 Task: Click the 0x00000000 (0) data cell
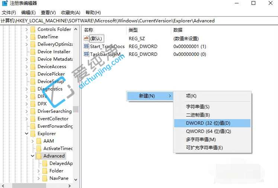pos(190,54)
